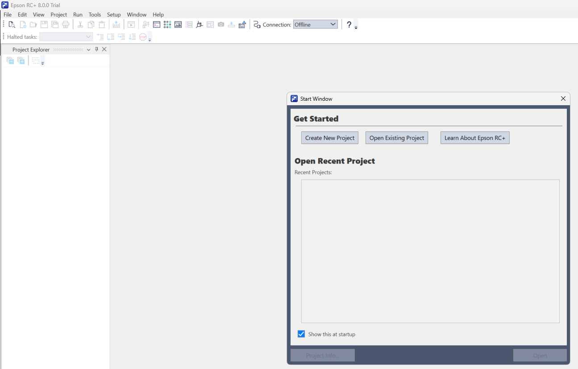Open the Setup menu
Viewport: 578px width, 369px height.
114,15
